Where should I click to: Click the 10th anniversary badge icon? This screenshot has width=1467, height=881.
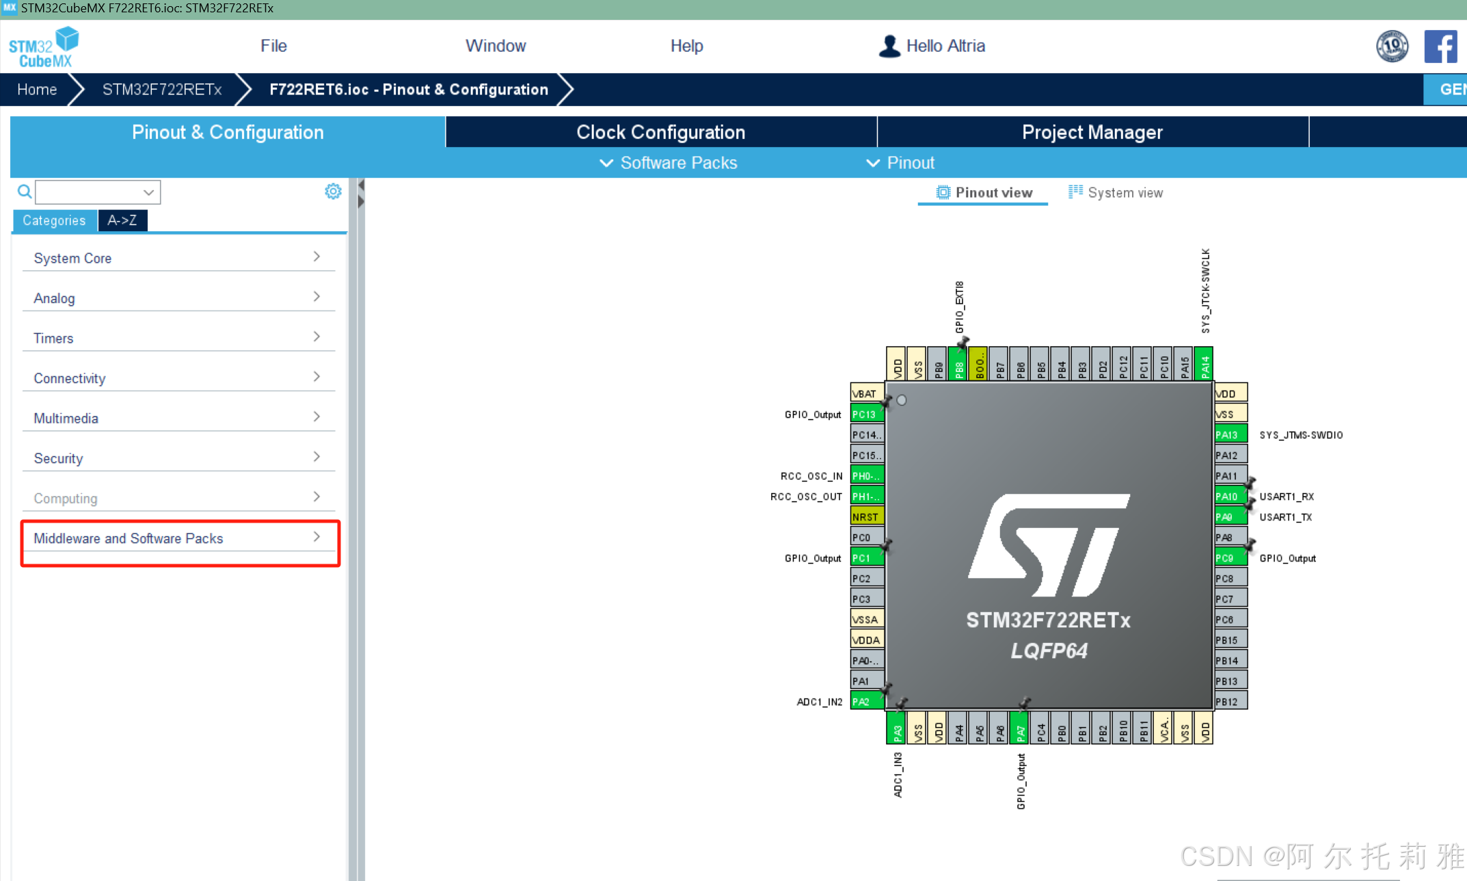pyautogui.click(x=1392, y=46)
